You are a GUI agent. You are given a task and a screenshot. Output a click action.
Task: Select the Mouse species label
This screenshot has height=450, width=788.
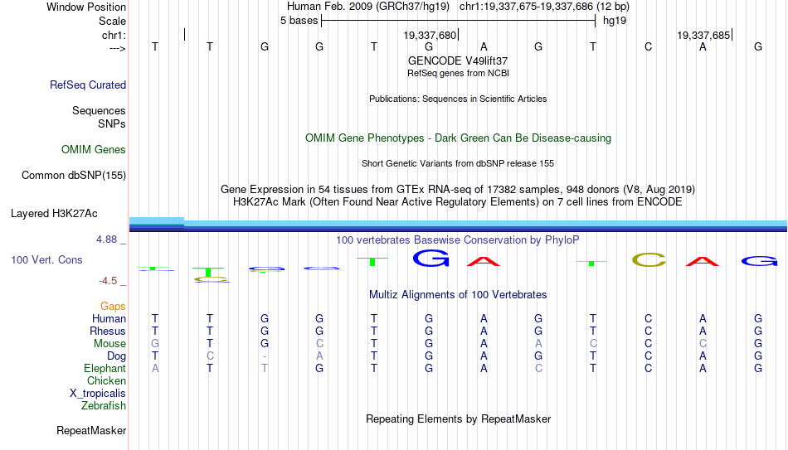coord(109,344)
